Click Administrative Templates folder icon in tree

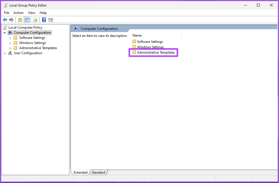(x=16, y=48)
